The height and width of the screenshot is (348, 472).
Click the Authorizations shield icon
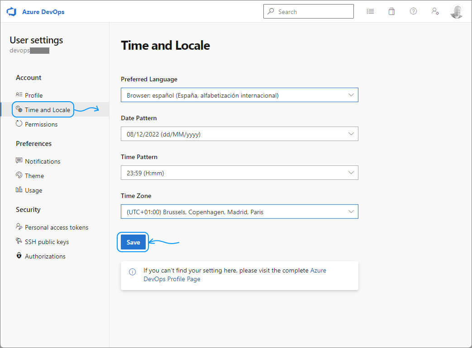coord(19,255)
